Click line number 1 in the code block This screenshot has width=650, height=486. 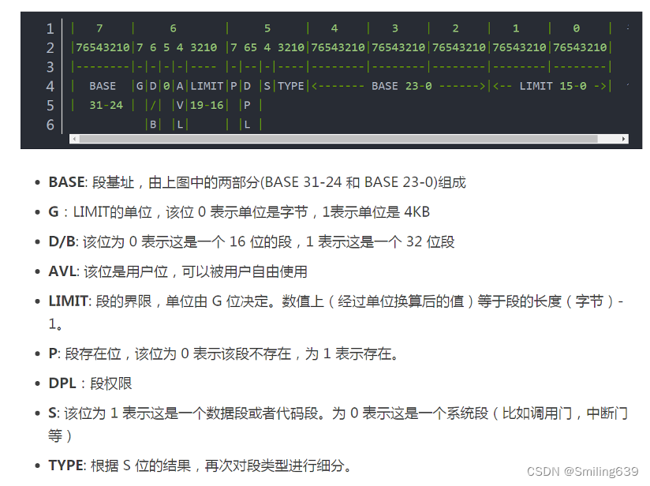(x=50, y=28)
